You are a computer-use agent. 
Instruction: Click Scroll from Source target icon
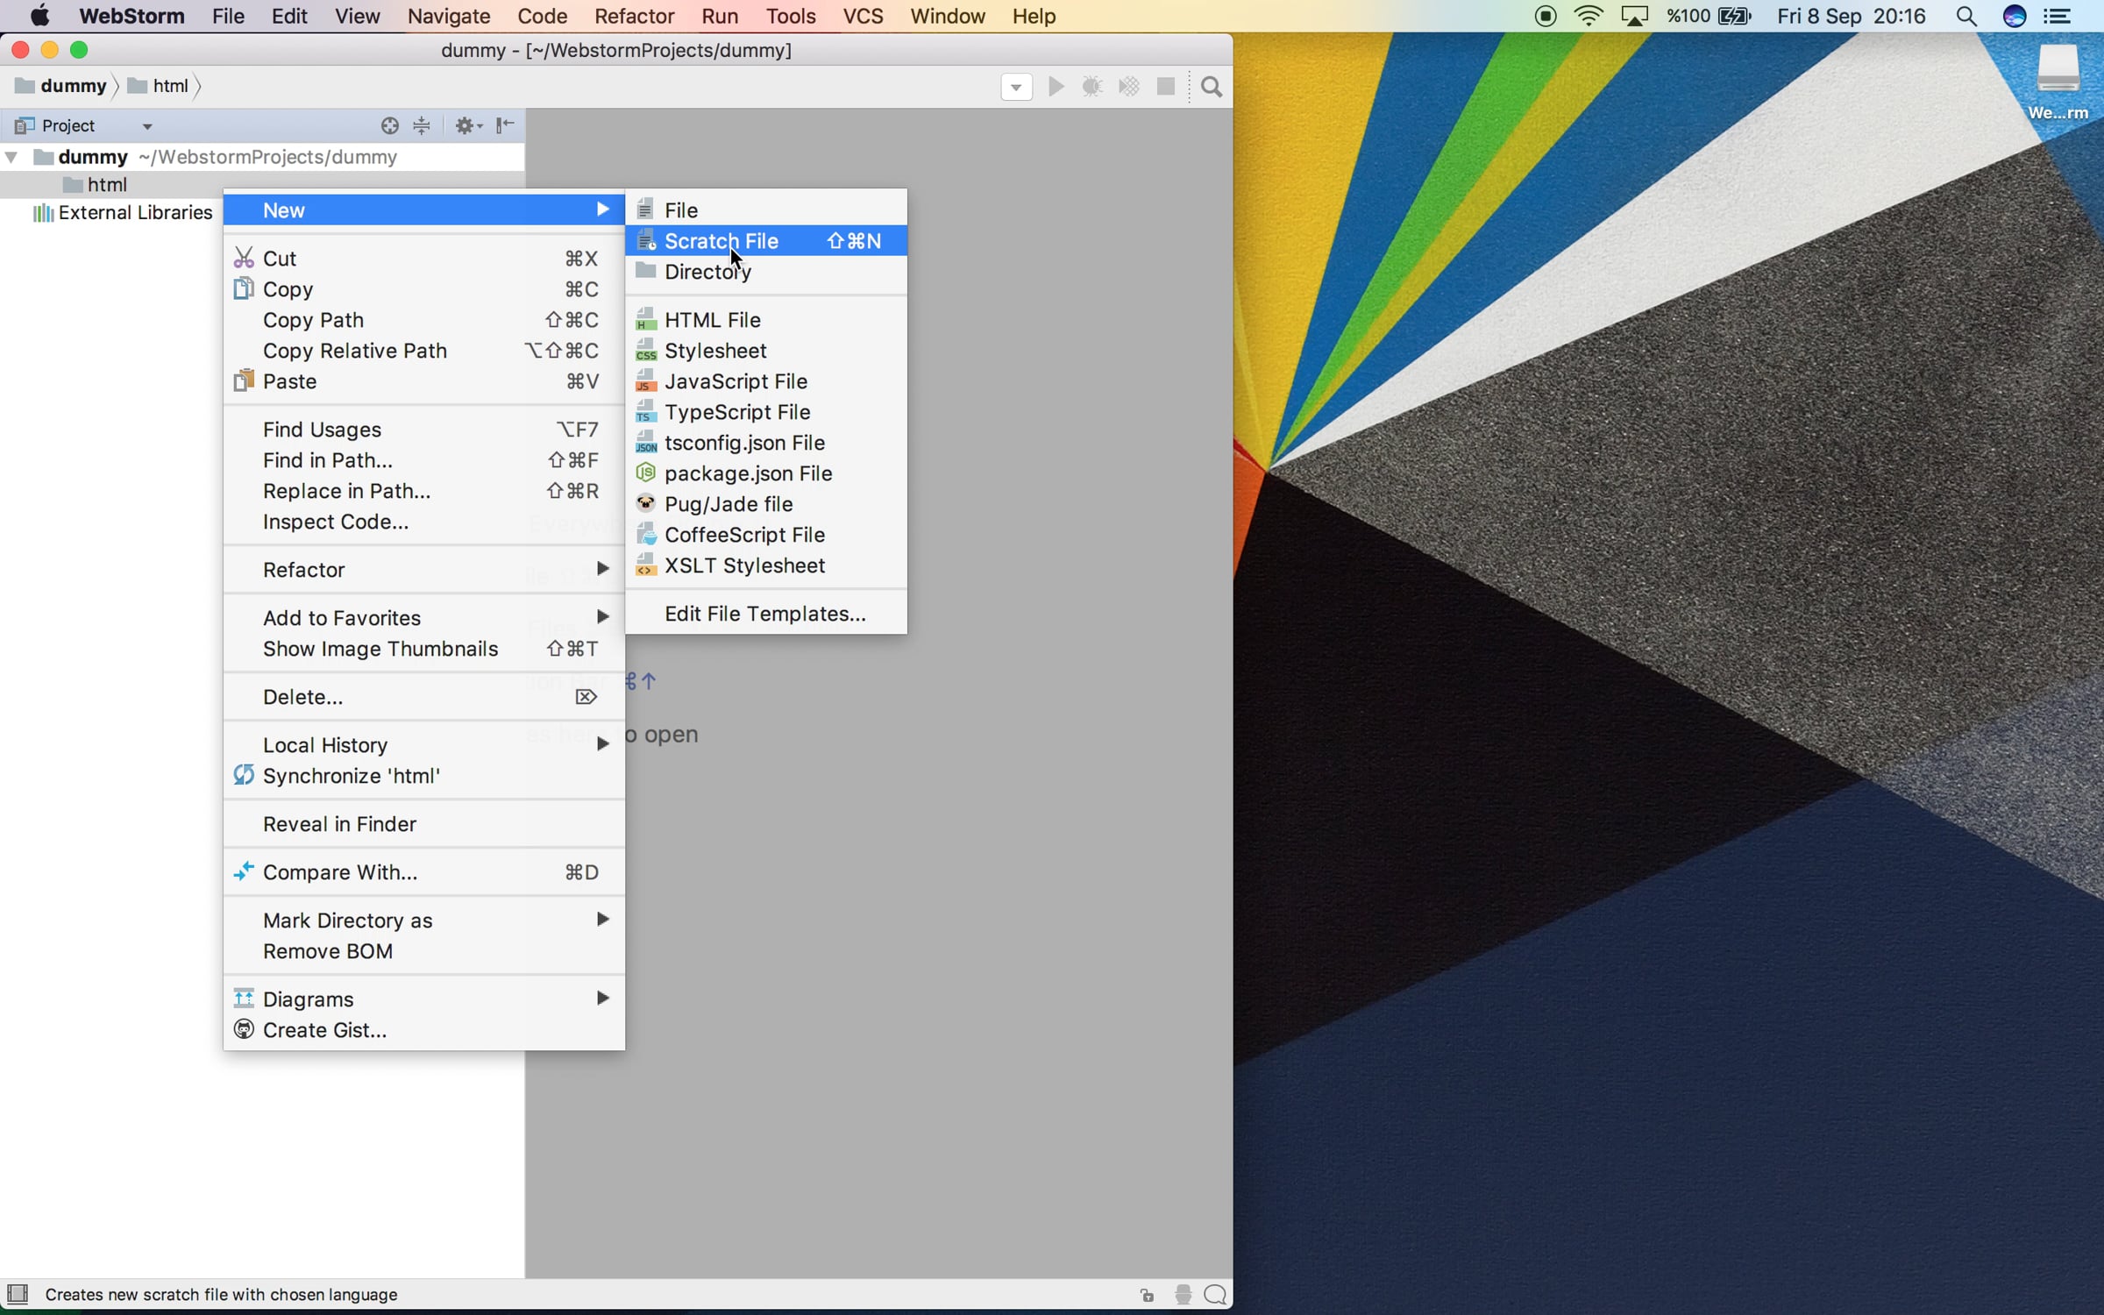pos(390,125)
